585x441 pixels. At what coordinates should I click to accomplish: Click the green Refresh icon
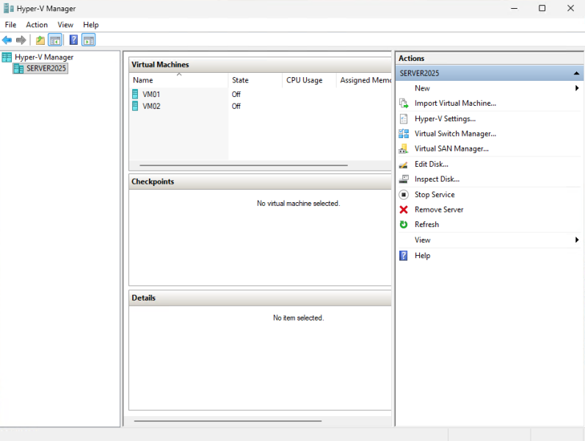[404, 225]
